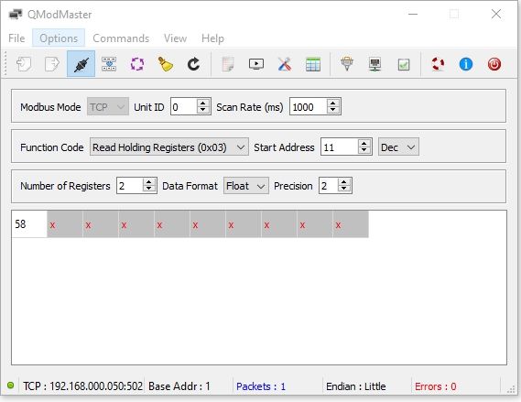The width and height of the screenshot is (521, 402).
Task: Open the Data Format Float dropdown
Action: 246,185
